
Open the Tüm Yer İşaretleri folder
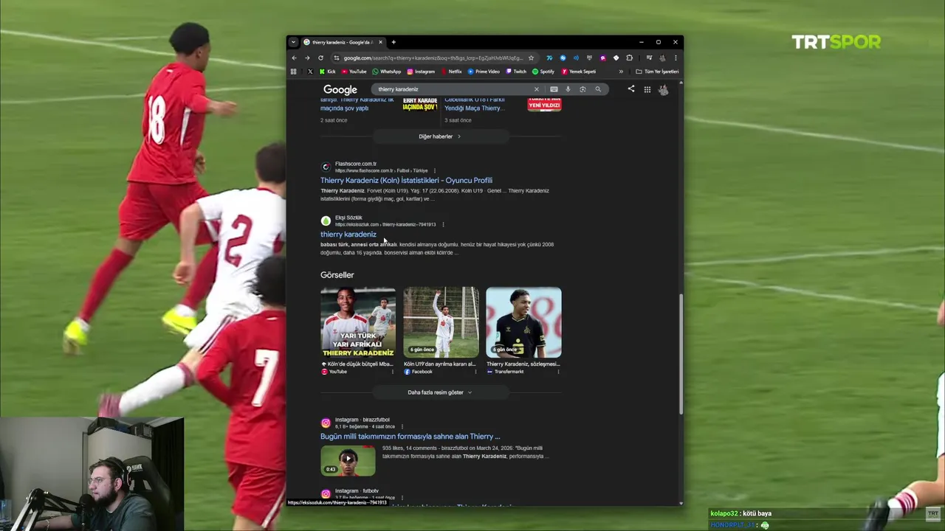click(x=657, y=72)
